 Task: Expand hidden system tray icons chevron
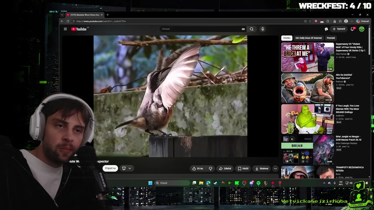[324, 183]
